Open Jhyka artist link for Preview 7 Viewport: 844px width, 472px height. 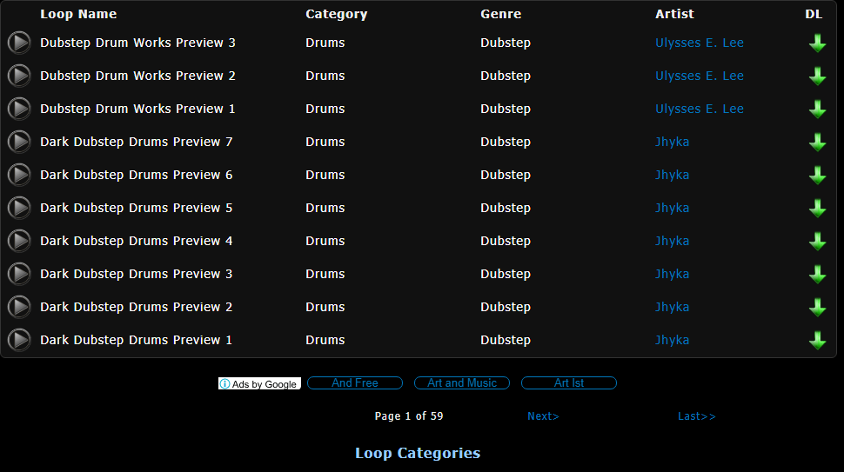point(672,142)
